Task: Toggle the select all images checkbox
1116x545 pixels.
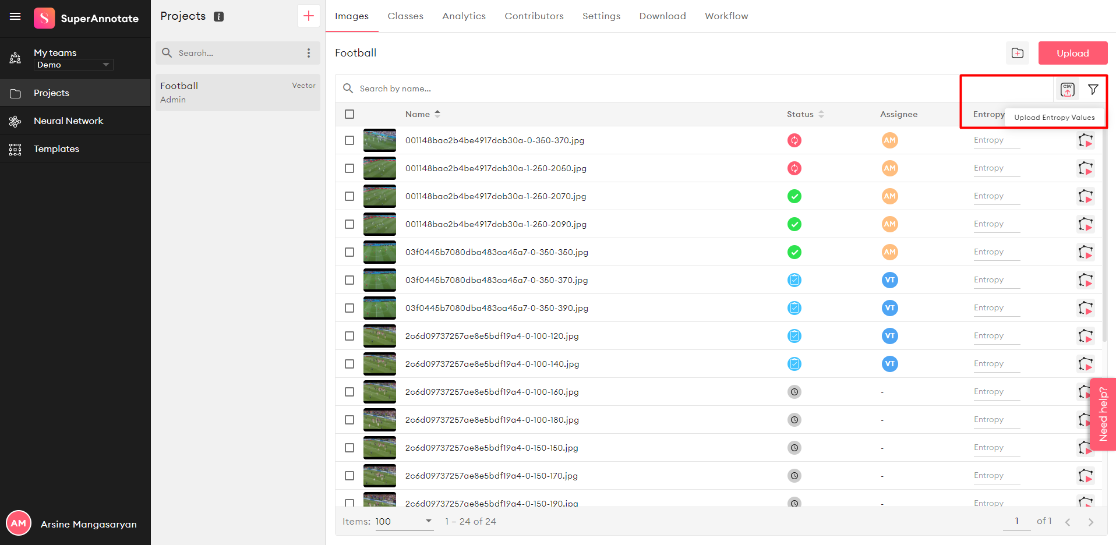Action: (x=349, y=114)
